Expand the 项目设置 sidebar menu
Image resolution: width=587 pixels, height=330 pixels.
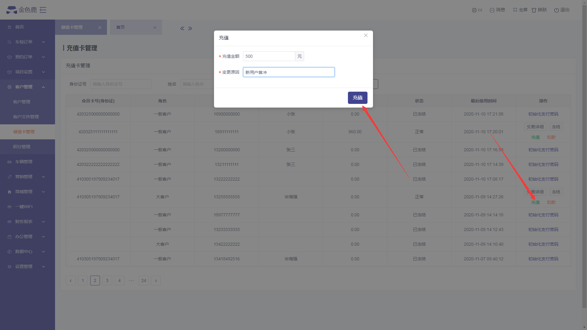click(28, 72)
